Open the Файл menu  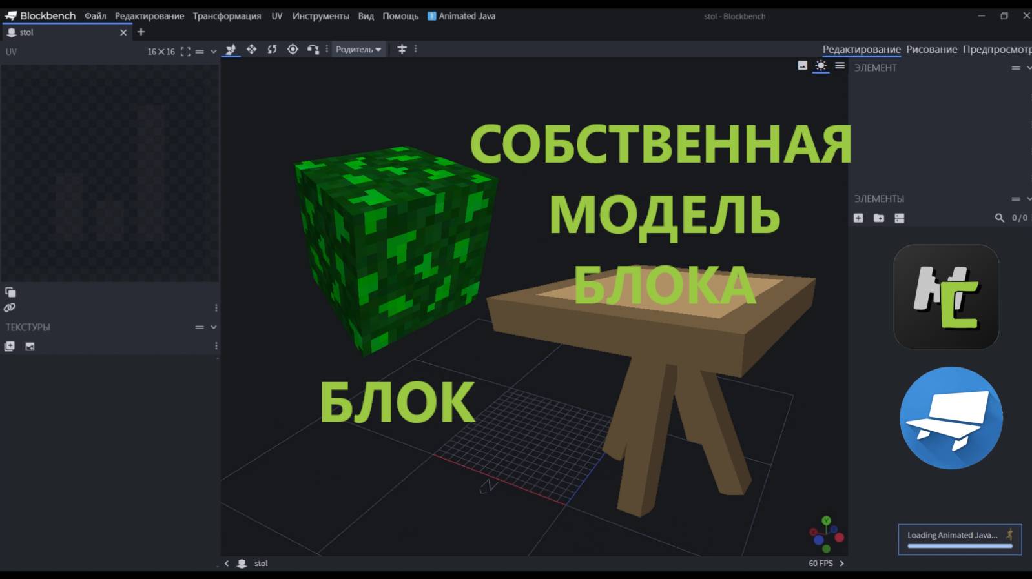click(95, 16)
